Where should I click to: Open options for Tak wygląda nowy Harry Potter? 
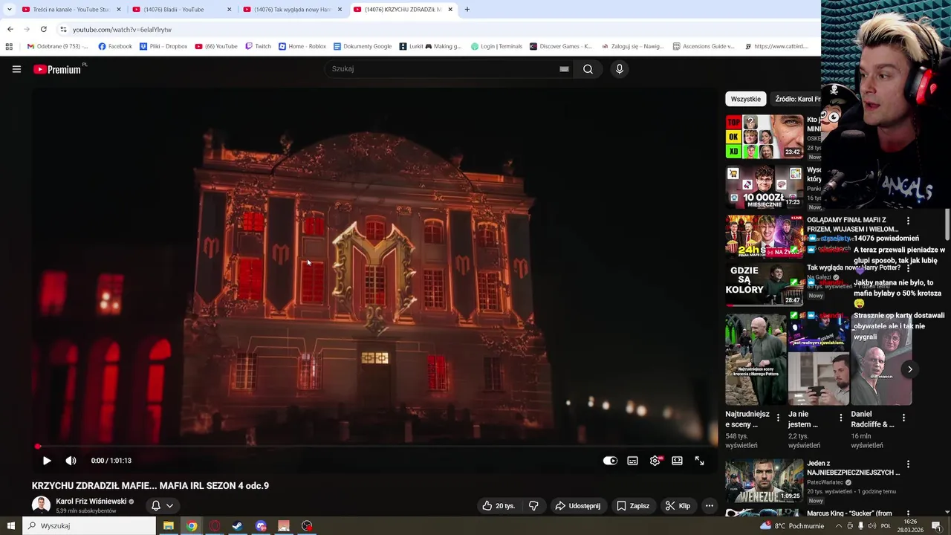908,267
